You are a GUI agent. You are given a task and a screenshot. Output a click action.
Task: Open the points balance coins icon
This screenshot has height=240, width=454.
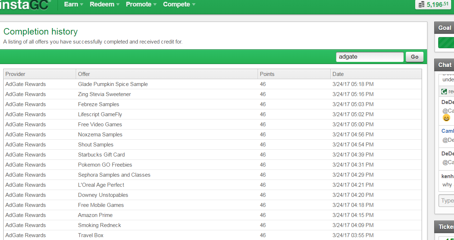[421, 4]
